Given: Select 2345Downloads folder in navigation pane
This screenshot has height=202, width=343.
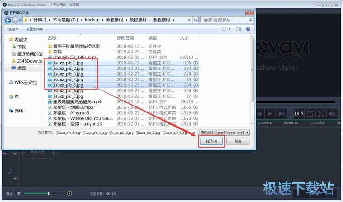Looking at the screenshot, I should pyautogui.click(x=27, y=61).
